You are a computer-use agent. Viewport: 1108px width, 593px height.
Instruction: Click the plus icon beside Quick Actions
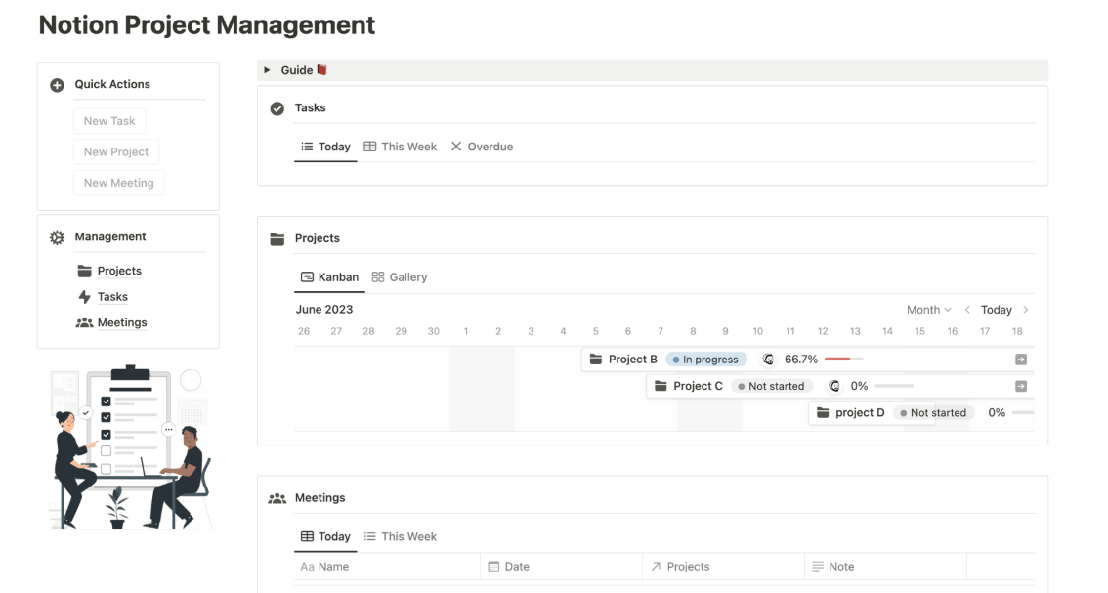coord(58,85)
